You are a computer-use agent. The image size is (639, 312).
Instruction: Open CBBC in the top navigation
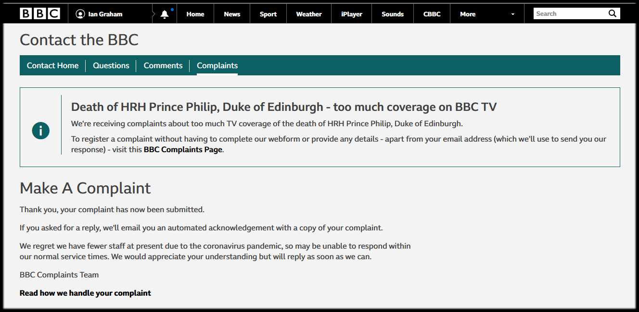pyautogui.click(x=432, y=14)
